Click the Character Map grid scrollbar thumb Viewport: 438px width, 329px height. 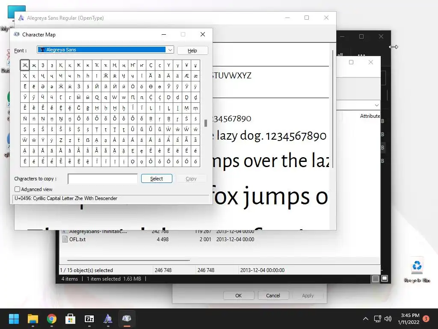click(206, 123)
